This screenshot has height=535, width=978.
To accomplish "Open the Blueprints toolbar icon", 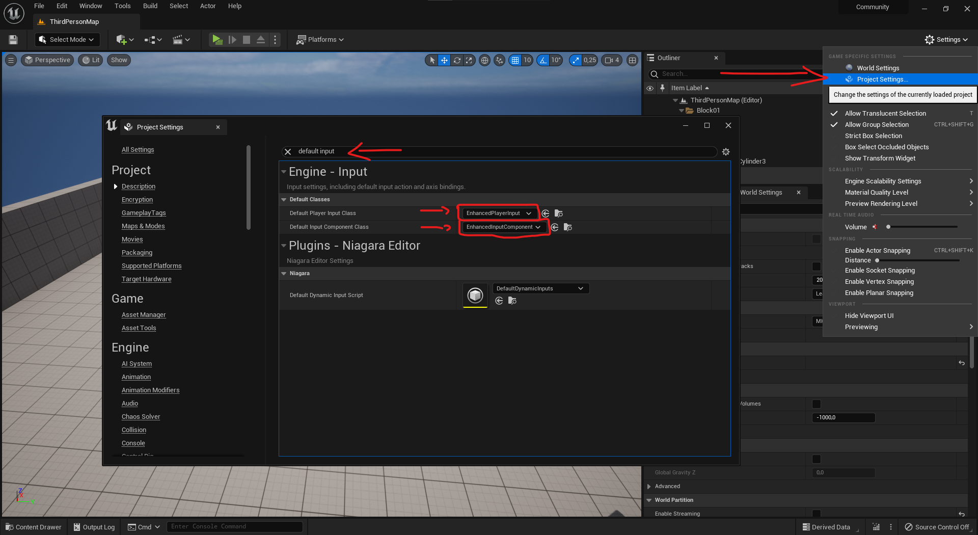I will click(153, 39).
